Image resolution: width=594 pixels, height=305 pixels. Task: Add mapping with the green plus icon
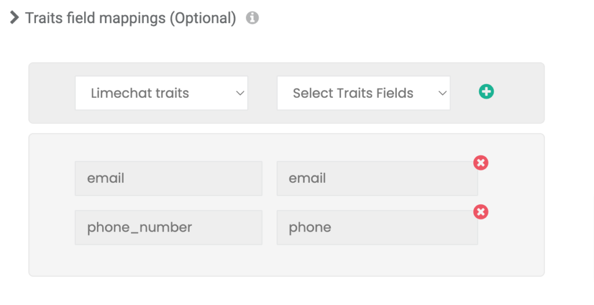(x=486, y=91)
